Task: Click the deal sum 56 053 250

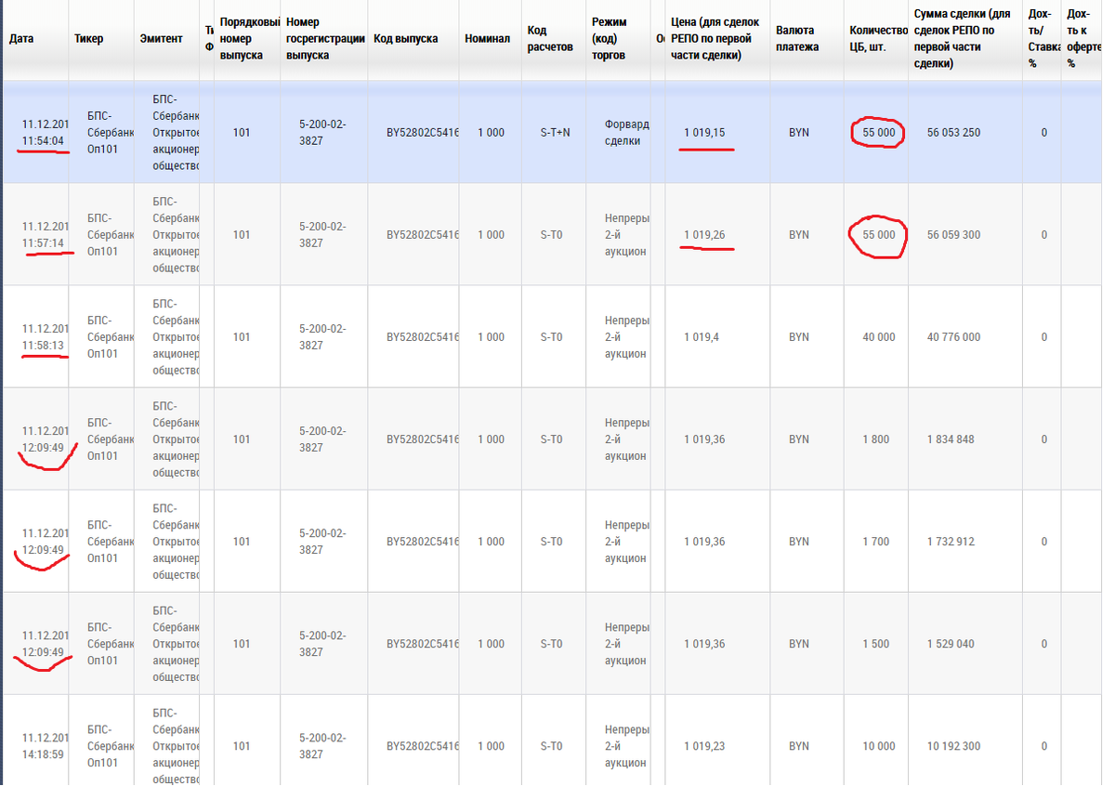Action: [953, 133]
